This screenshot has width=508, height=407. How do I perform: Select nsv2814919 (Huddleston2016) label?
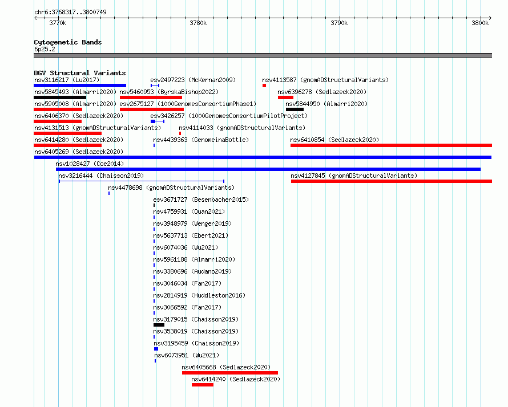coord(199,295)
